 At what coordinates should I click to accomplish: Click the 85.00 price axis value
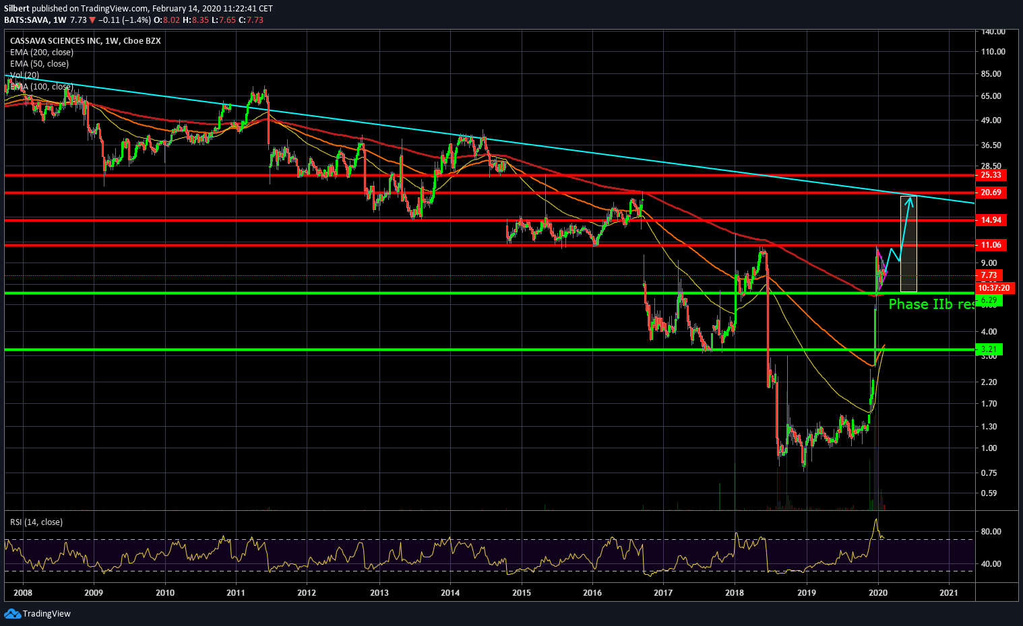point(991,74)
